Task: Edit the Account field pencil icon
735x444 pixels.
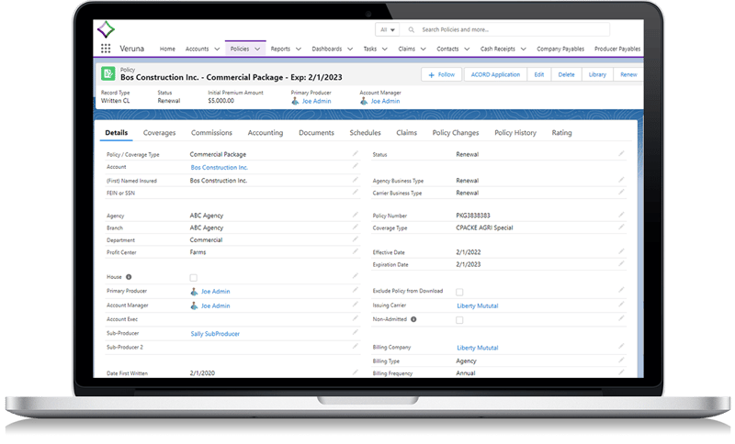Action: 356,166
